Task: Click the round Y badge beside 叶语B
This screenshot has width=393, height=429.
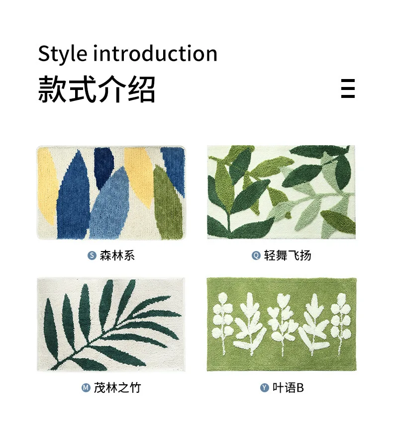Action: click(x=264, y=388)
